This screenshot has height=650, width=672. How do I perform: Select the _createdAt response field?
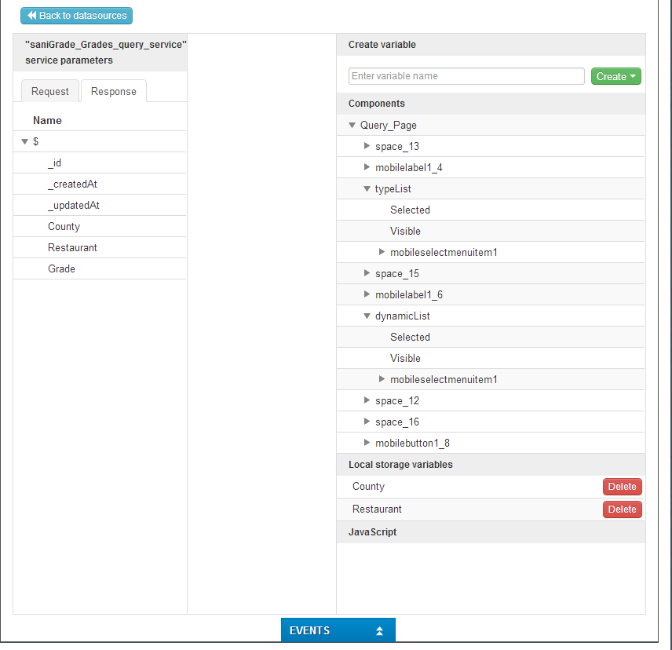coord(72,184)
